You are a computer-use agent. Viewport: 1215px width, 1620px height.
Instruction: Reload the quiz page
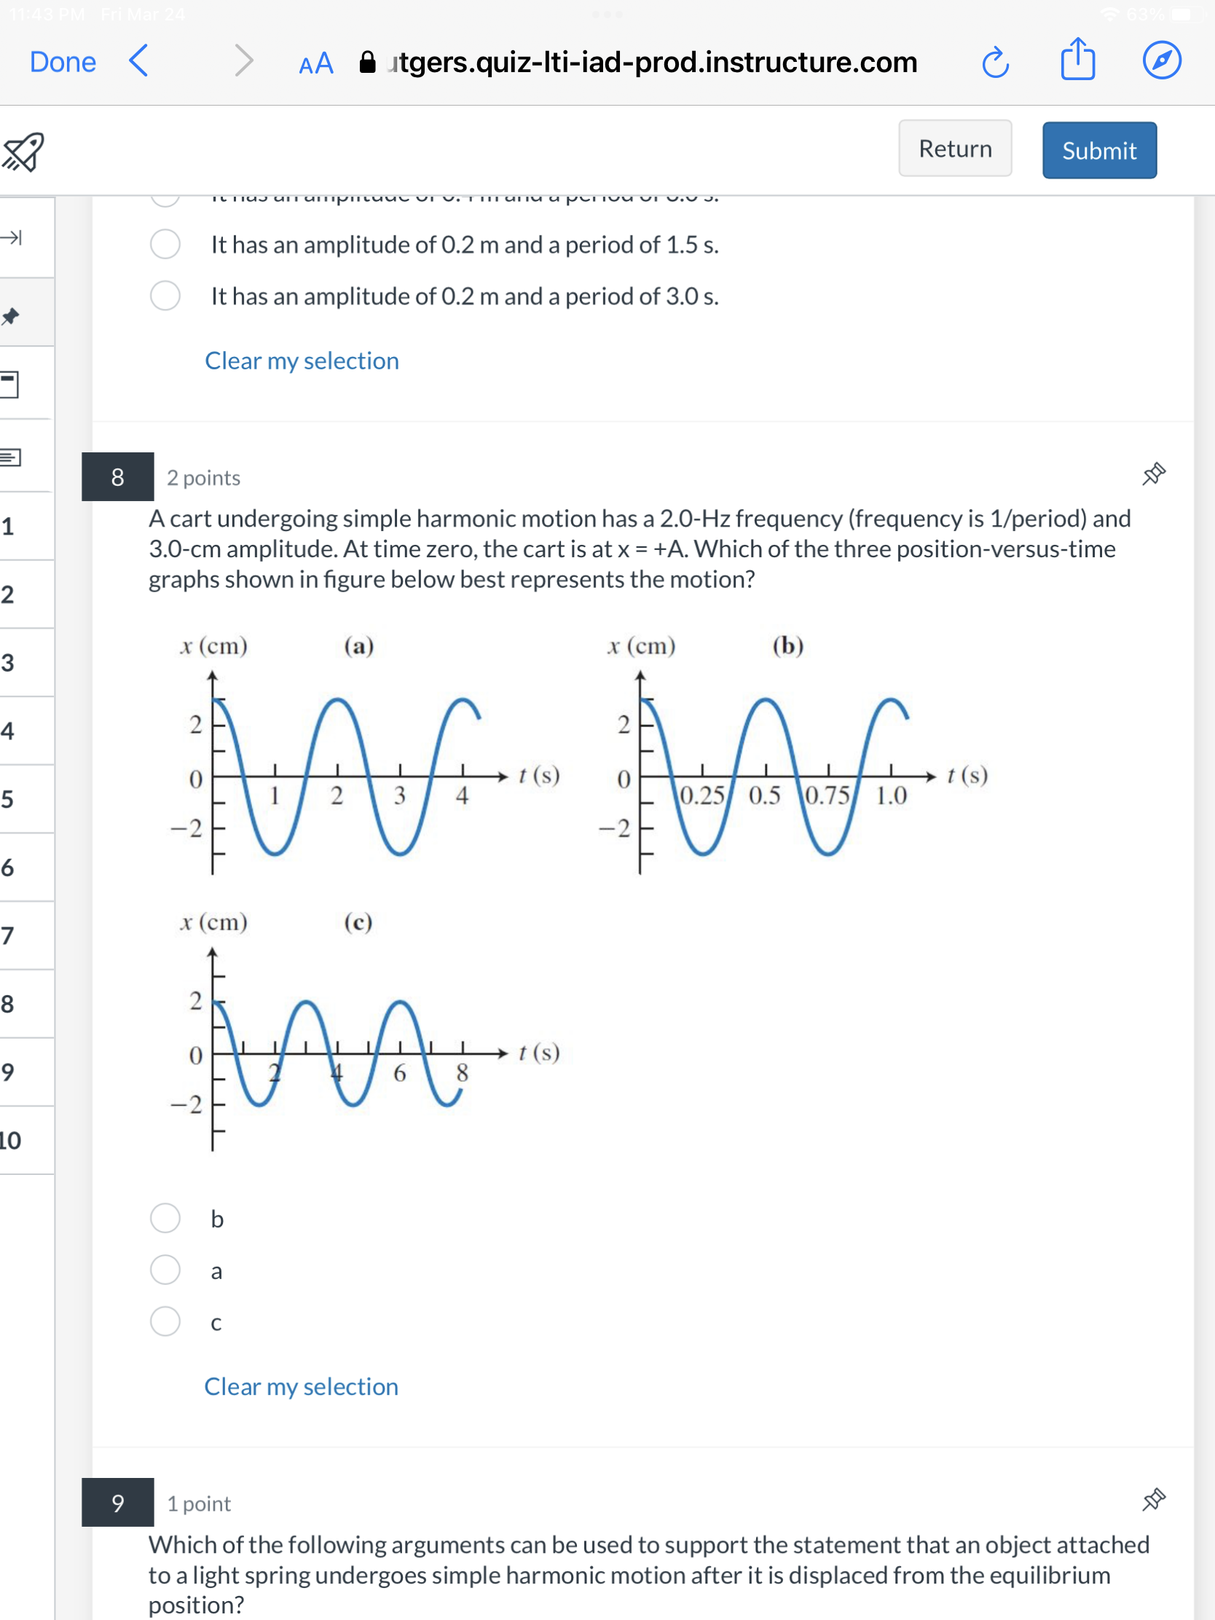(995, 62)
